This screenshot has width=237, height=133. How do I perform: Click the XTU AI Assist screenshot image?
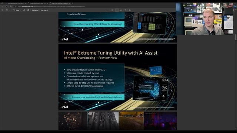(x=151, y=89)
